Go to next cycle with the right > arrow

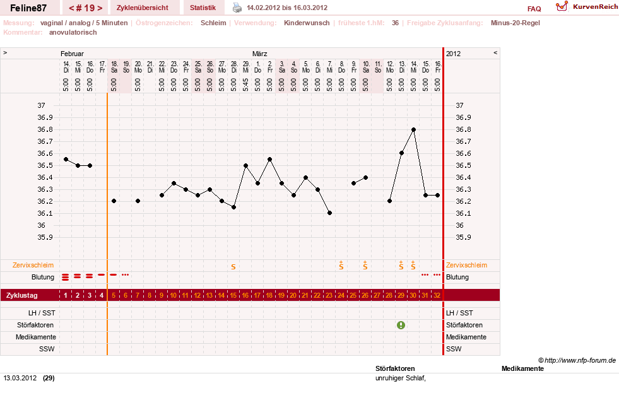[x=100, y=8]
